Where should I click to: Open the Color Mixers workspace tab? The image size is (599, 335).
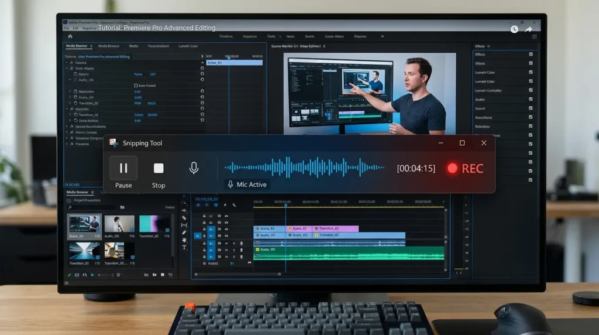click(x=334, y=36)
